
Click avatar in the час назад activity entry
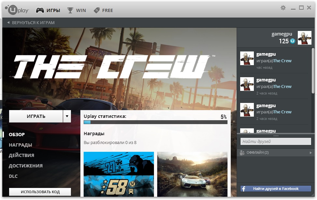247,58
